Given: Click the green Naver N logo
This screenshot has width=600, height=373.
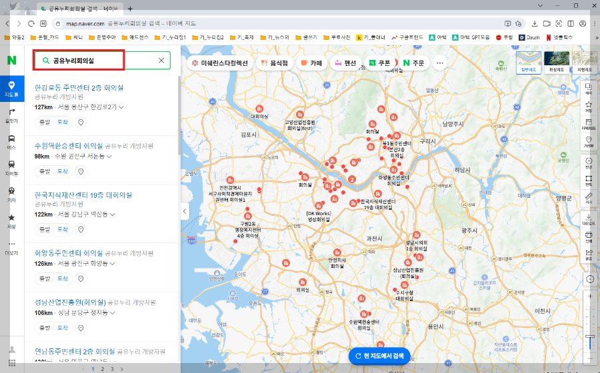Looking at the screenshot, I should click(12, 60).
